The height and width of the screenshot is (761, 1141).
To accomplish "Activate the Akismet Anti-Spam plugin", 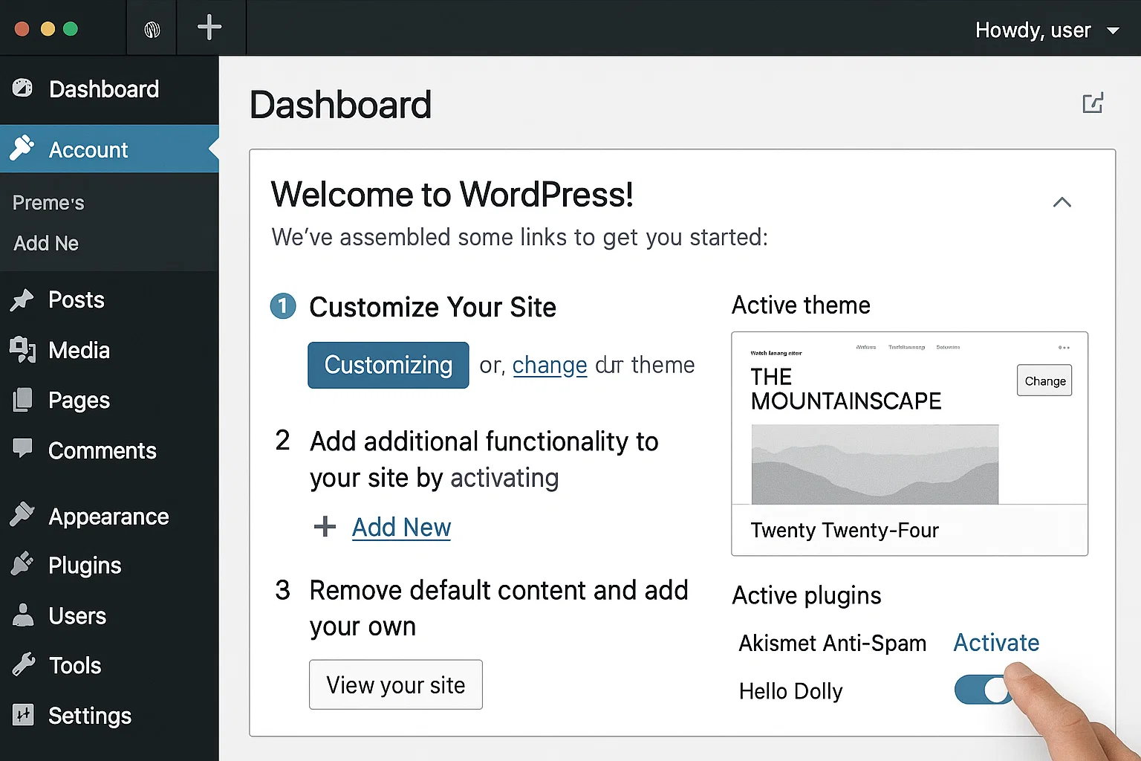I will (x=996, y=643).
